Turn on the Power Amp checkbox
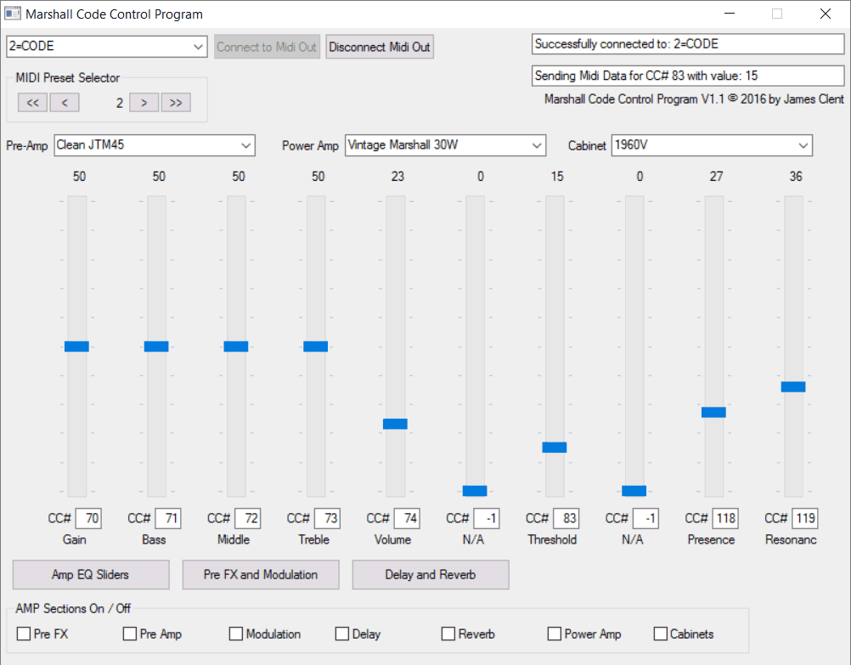851x665 pixels. pyautogui.click(x=554, y=634)
